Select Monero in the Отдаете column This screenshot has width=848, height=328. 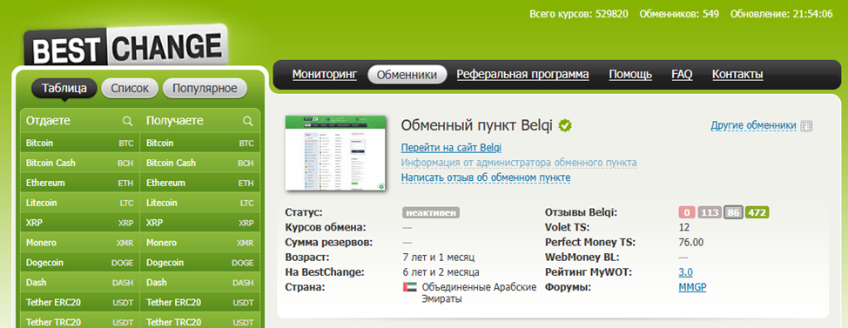pyautogui.click(x=80, y=243)
